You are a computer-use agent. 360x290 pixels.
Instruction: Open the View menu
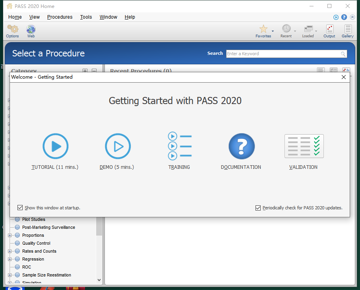pyautogui.click(x=35, y=17)
